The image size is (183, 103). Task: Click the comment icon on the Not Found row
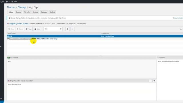[8, 39]
